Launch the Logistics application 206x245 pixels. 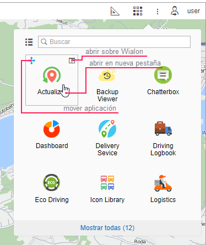coord(163,189)
